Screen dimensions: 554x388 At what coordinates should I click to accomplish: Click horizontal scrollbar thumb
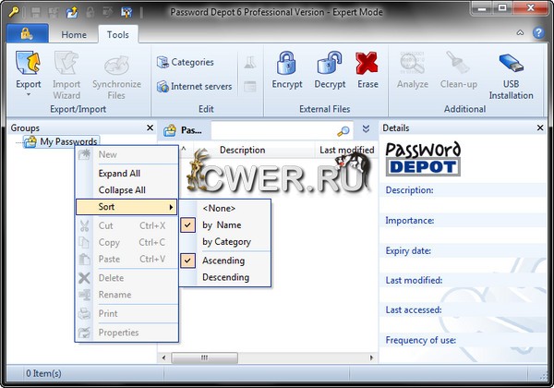204,358
